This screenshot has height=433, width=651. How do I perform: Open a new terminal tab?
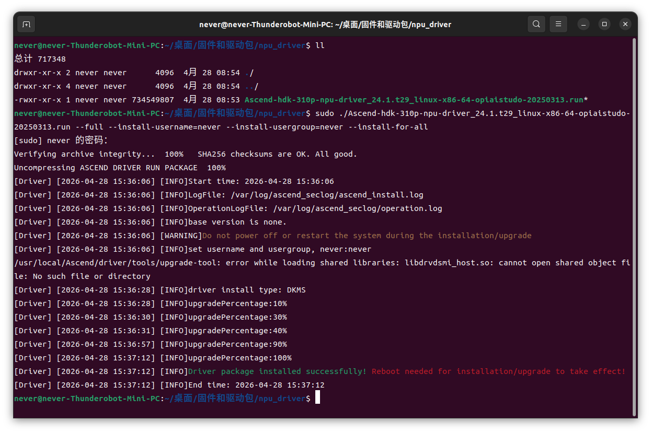(x=26, y=24)
